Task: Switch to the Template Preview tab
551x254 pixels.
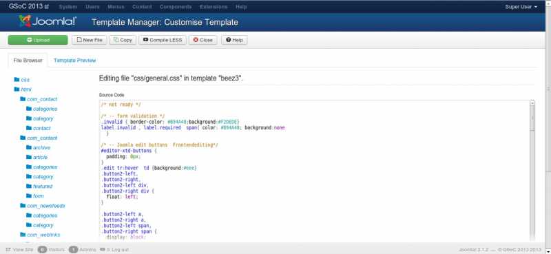Action: pyautogui.click(x=75, y=61)
